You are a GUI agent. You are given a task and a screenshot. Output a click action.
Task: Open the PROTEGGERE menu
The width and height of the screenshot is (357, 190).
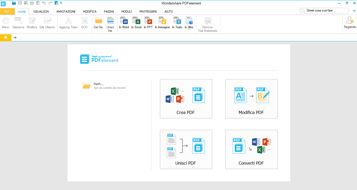pos(148,11)
